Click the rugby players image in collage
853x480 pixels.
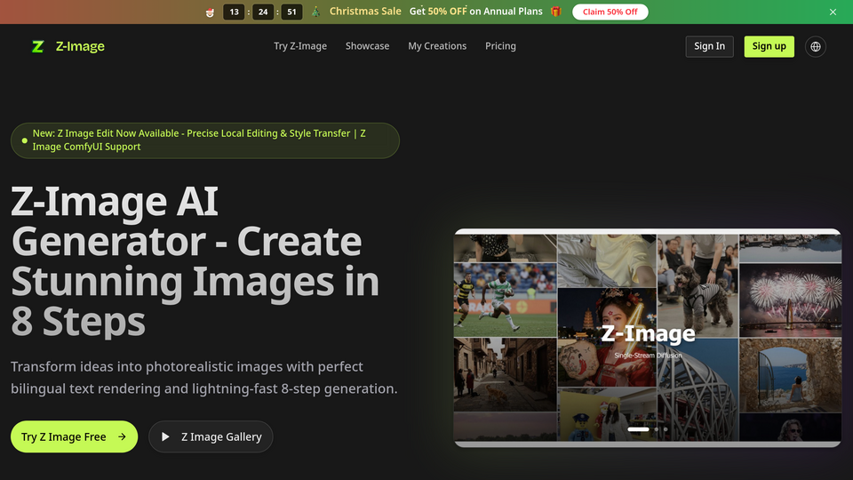point(506,300)
